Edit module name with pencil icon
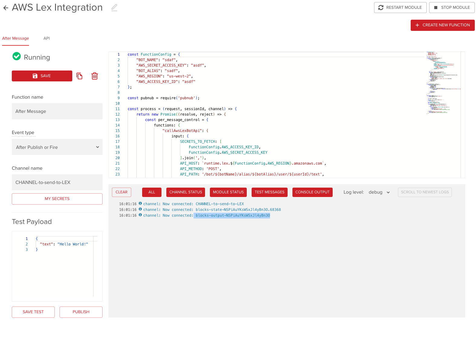Image resolution: width=476 pixels, height=338 pixels. [x=114, y=8]
